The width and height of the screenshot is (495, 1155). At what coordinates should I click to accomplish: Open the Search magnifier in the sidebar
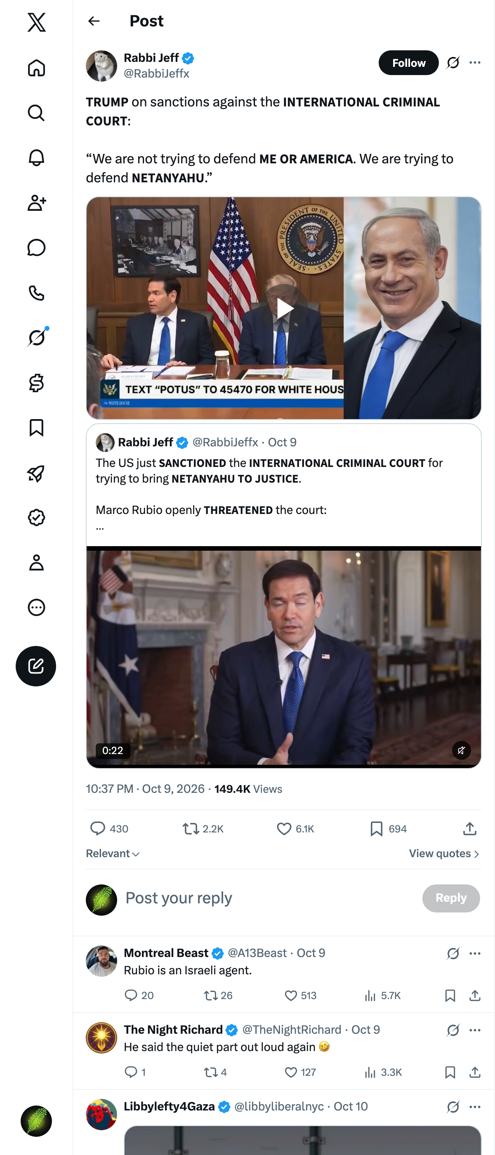[x=36, y=113]
